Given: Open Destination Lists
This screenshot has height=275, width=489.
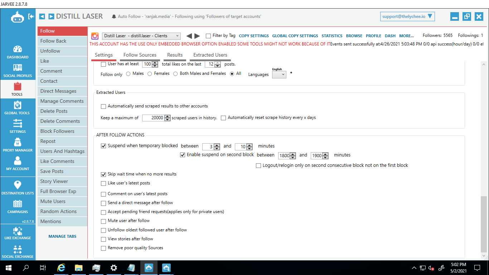Looking at the screenshot, I should 18,188.
